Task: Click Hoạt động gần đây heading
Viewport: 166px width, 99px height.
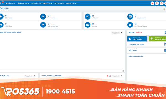Action: click(x=136, y=56)
